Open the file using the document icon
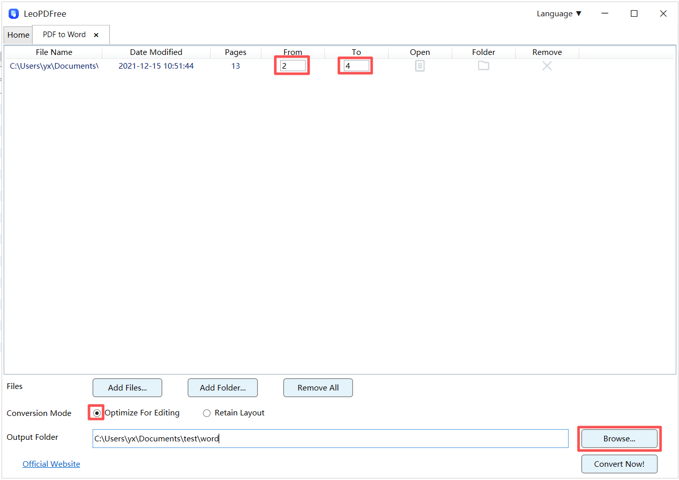Screen dimensions: 679x480 click(x=420, y=66)
